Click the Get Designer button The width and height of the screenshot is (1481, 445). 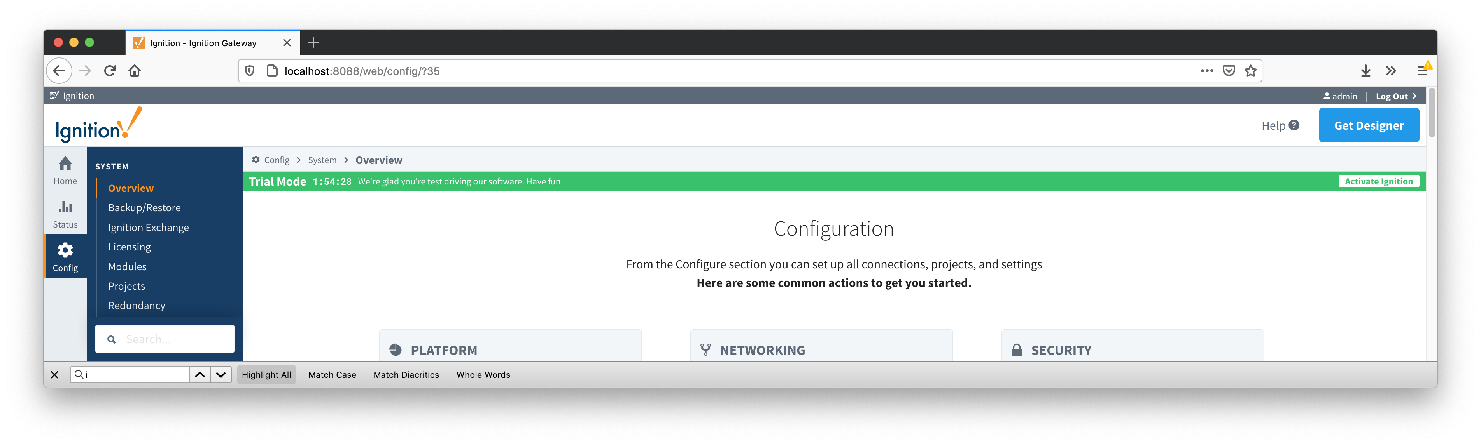[1368, 125]
